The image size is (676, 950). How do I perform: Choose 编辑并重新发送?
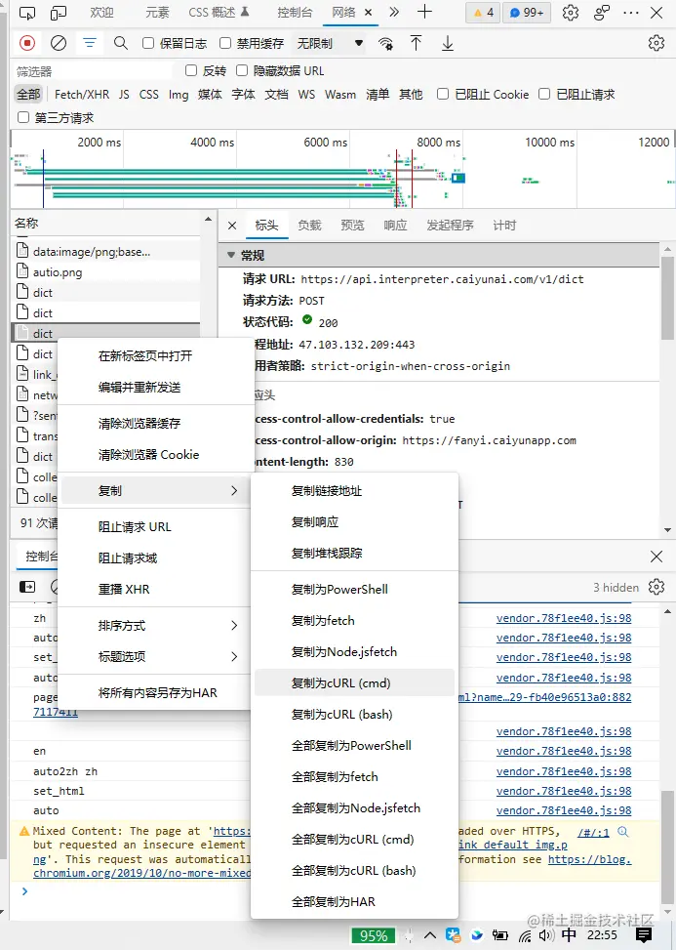(x=156, y=388)
